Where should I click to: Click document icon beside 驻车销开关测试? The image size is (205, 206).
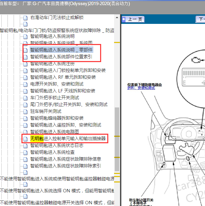tap(26, 112)
